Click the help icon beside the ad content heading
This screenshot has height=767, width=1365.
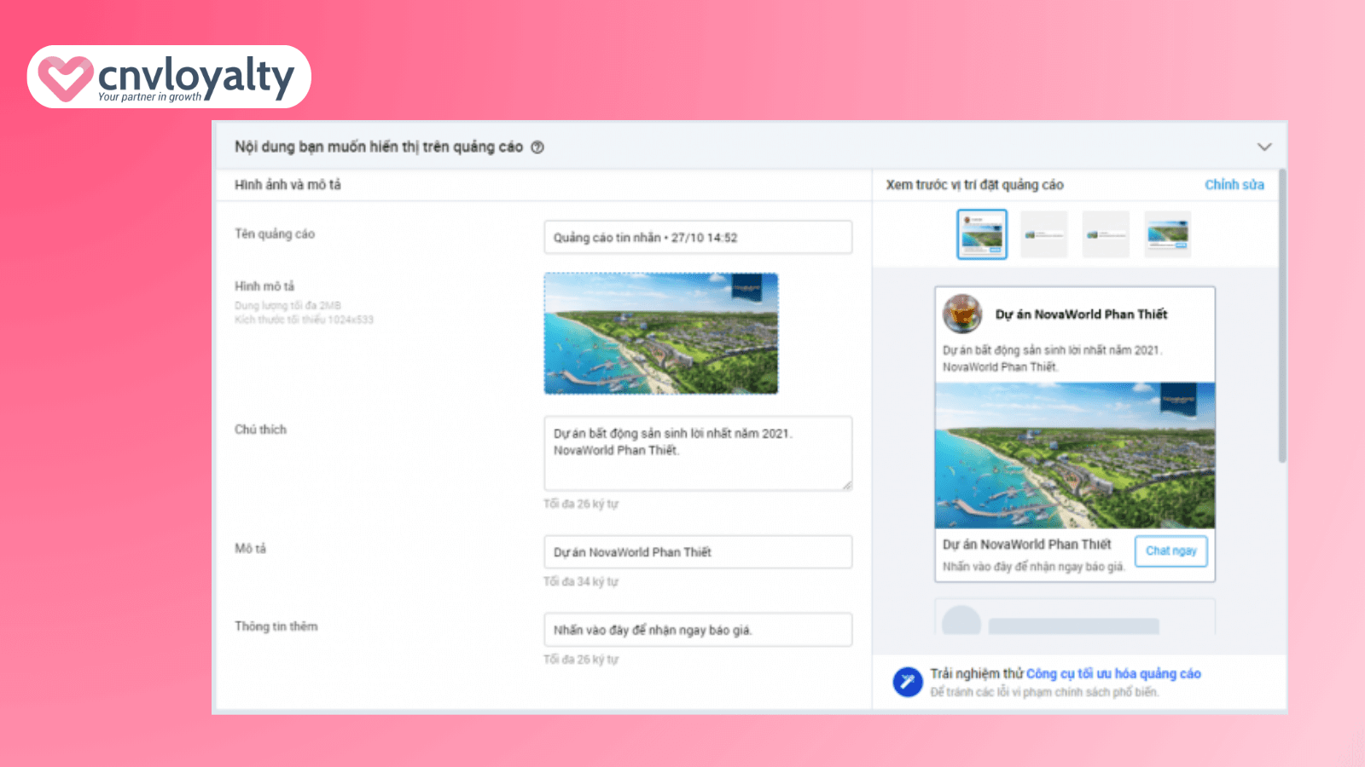pos(537,147)
